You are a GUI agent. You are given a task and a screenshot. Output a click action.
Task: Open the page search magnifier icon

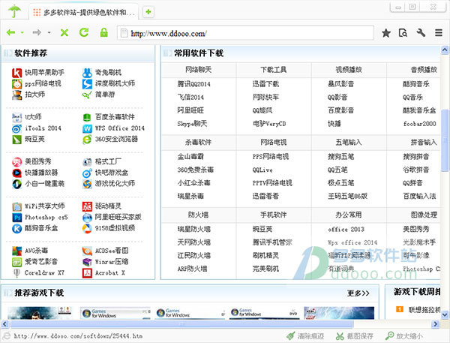[403, 33]
